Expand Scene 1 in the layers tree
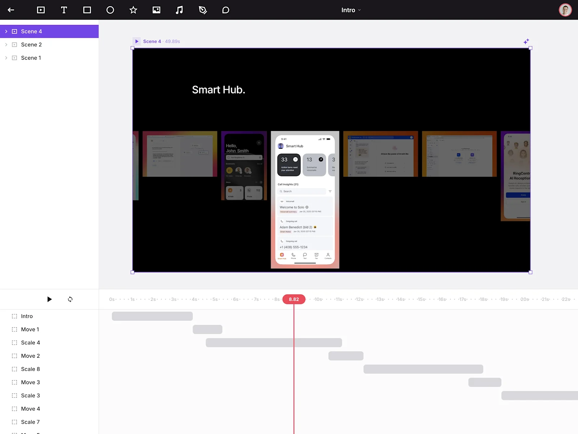The height and width of the screenshot is (434, 578). pyautogui.click(x=6, y=58)
